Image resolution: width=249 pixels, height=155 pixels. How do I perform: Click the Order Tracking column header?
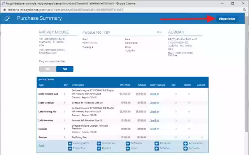157,85
